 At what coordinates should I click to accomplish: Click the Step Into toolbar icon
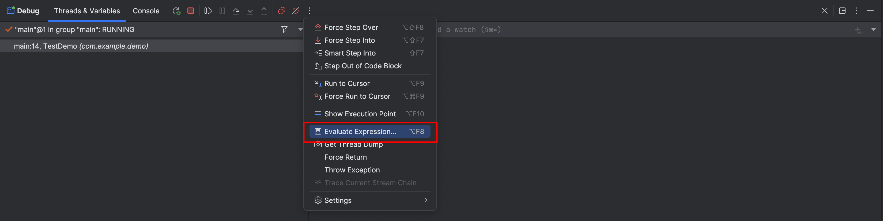(x=250, y=11)
